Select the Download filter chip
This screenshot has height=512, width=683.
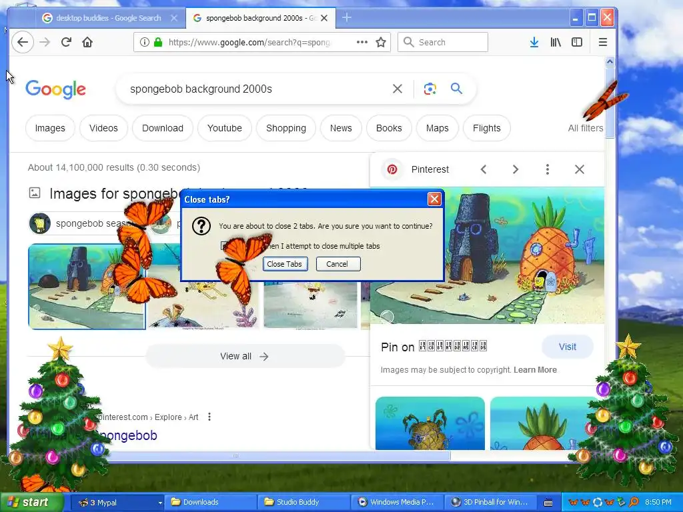(163, 128)
